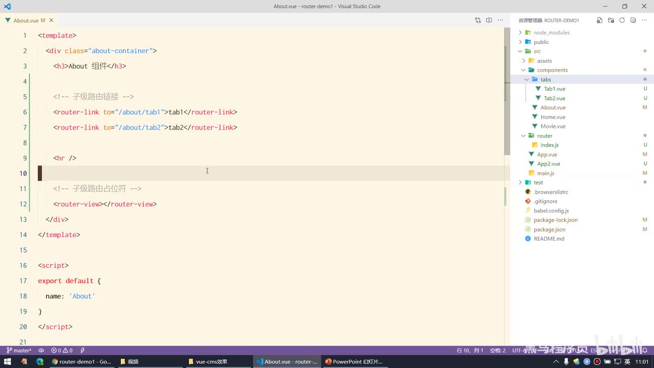The image size is (654, 368).
Task: Click the package.json file icon
Action: [x=528, y=229]
